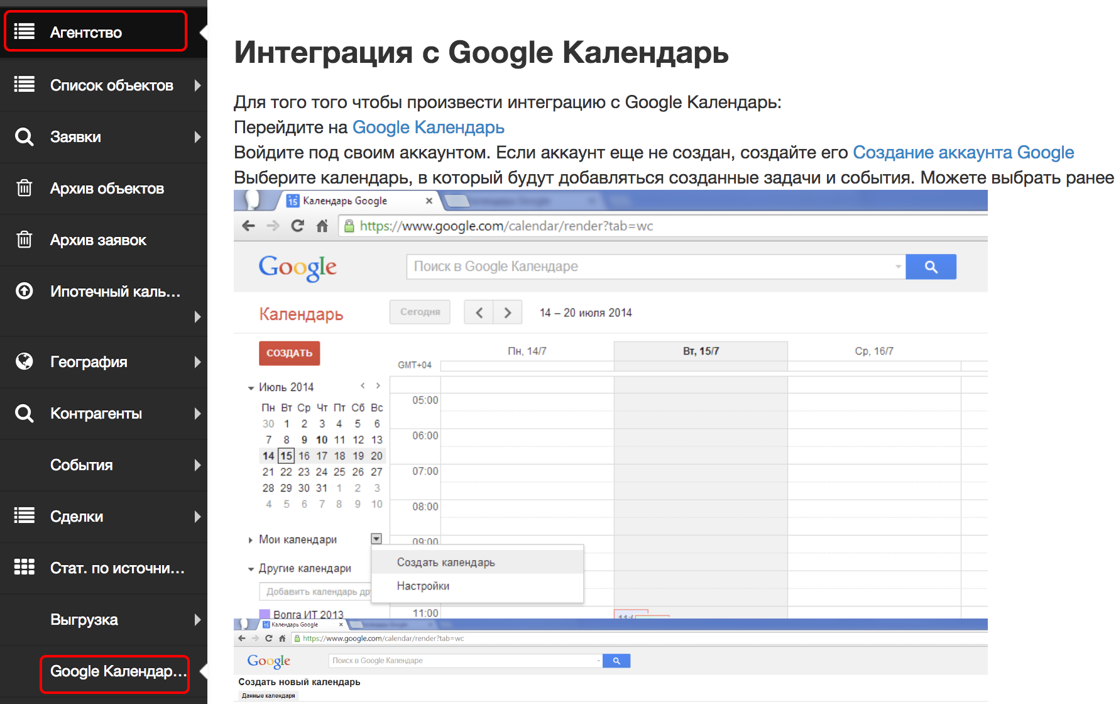
Task: Click the list icon beside Сделки
Action: point(25,515)
